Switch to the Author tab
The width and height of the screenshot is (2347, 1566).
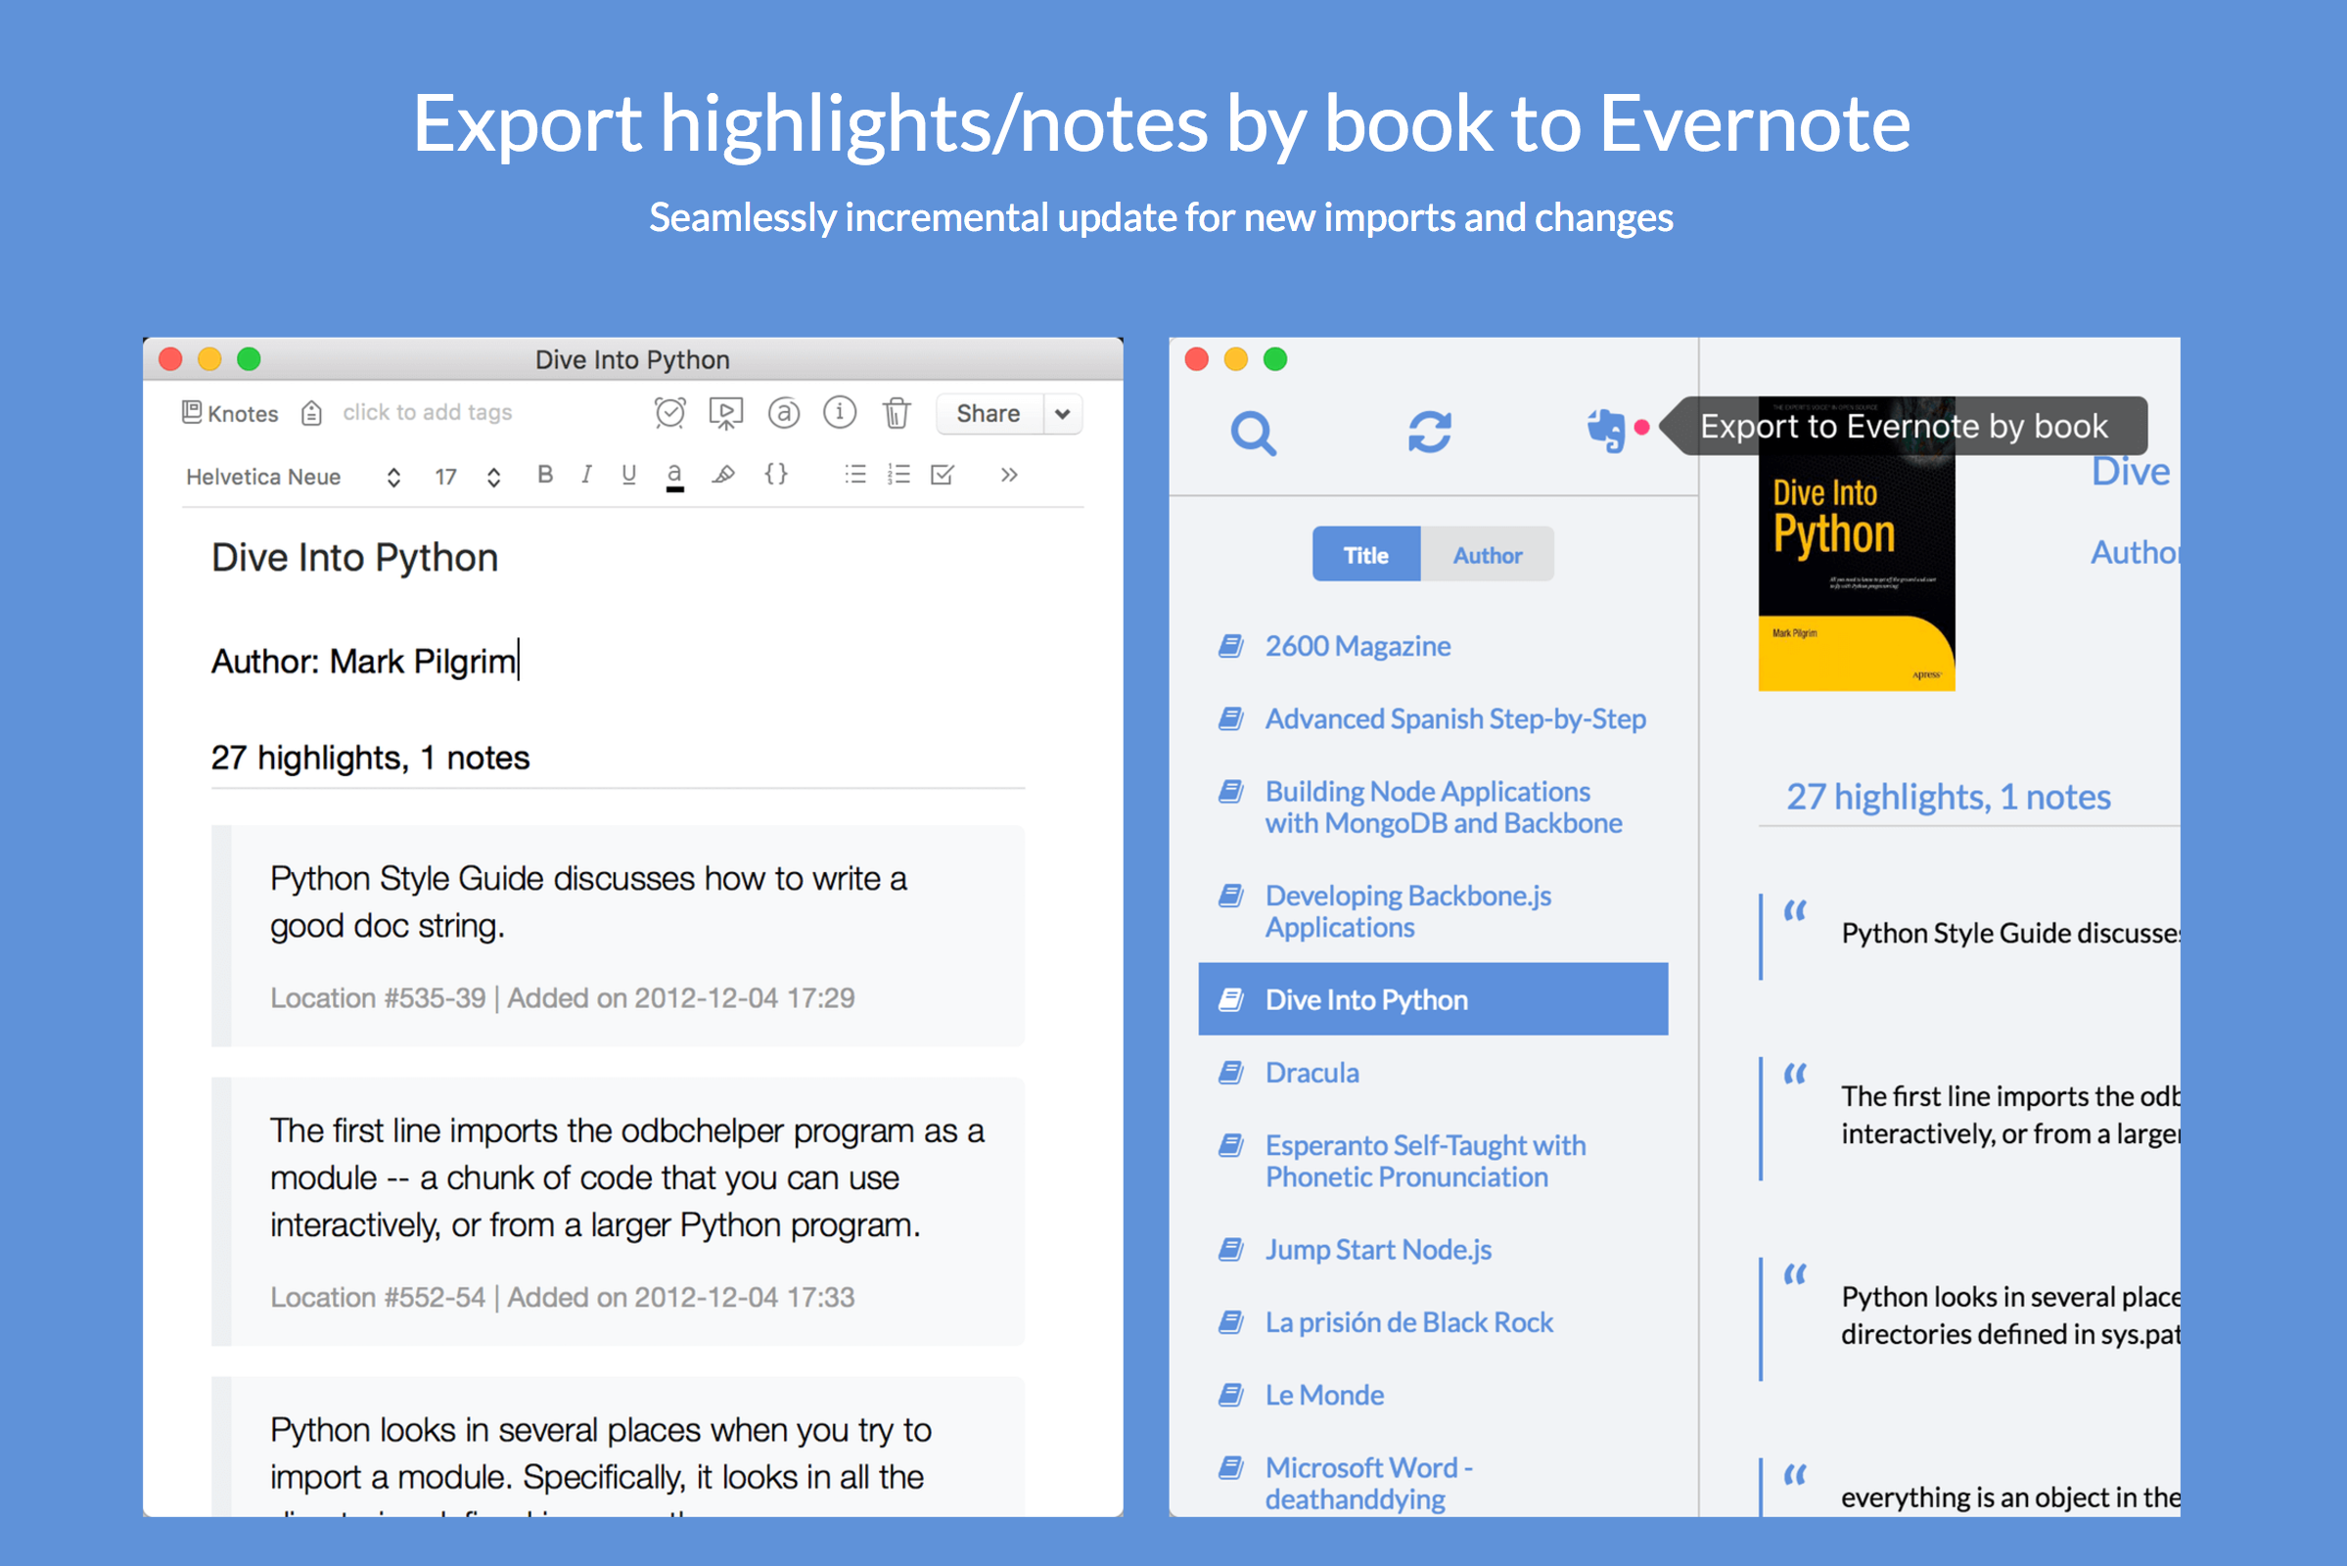1487,554
